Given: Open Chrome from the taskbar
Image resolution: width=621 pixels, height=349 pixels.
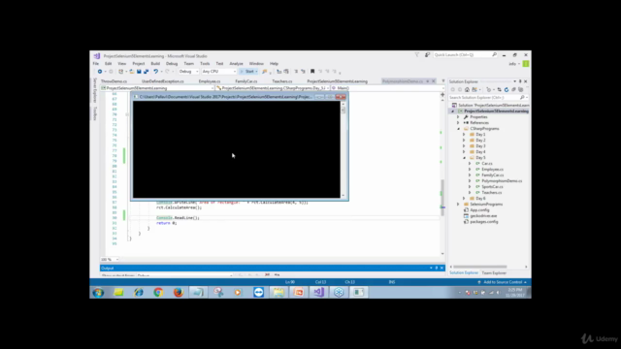Looking at the screenshot, I should click(x=158, y=293).
